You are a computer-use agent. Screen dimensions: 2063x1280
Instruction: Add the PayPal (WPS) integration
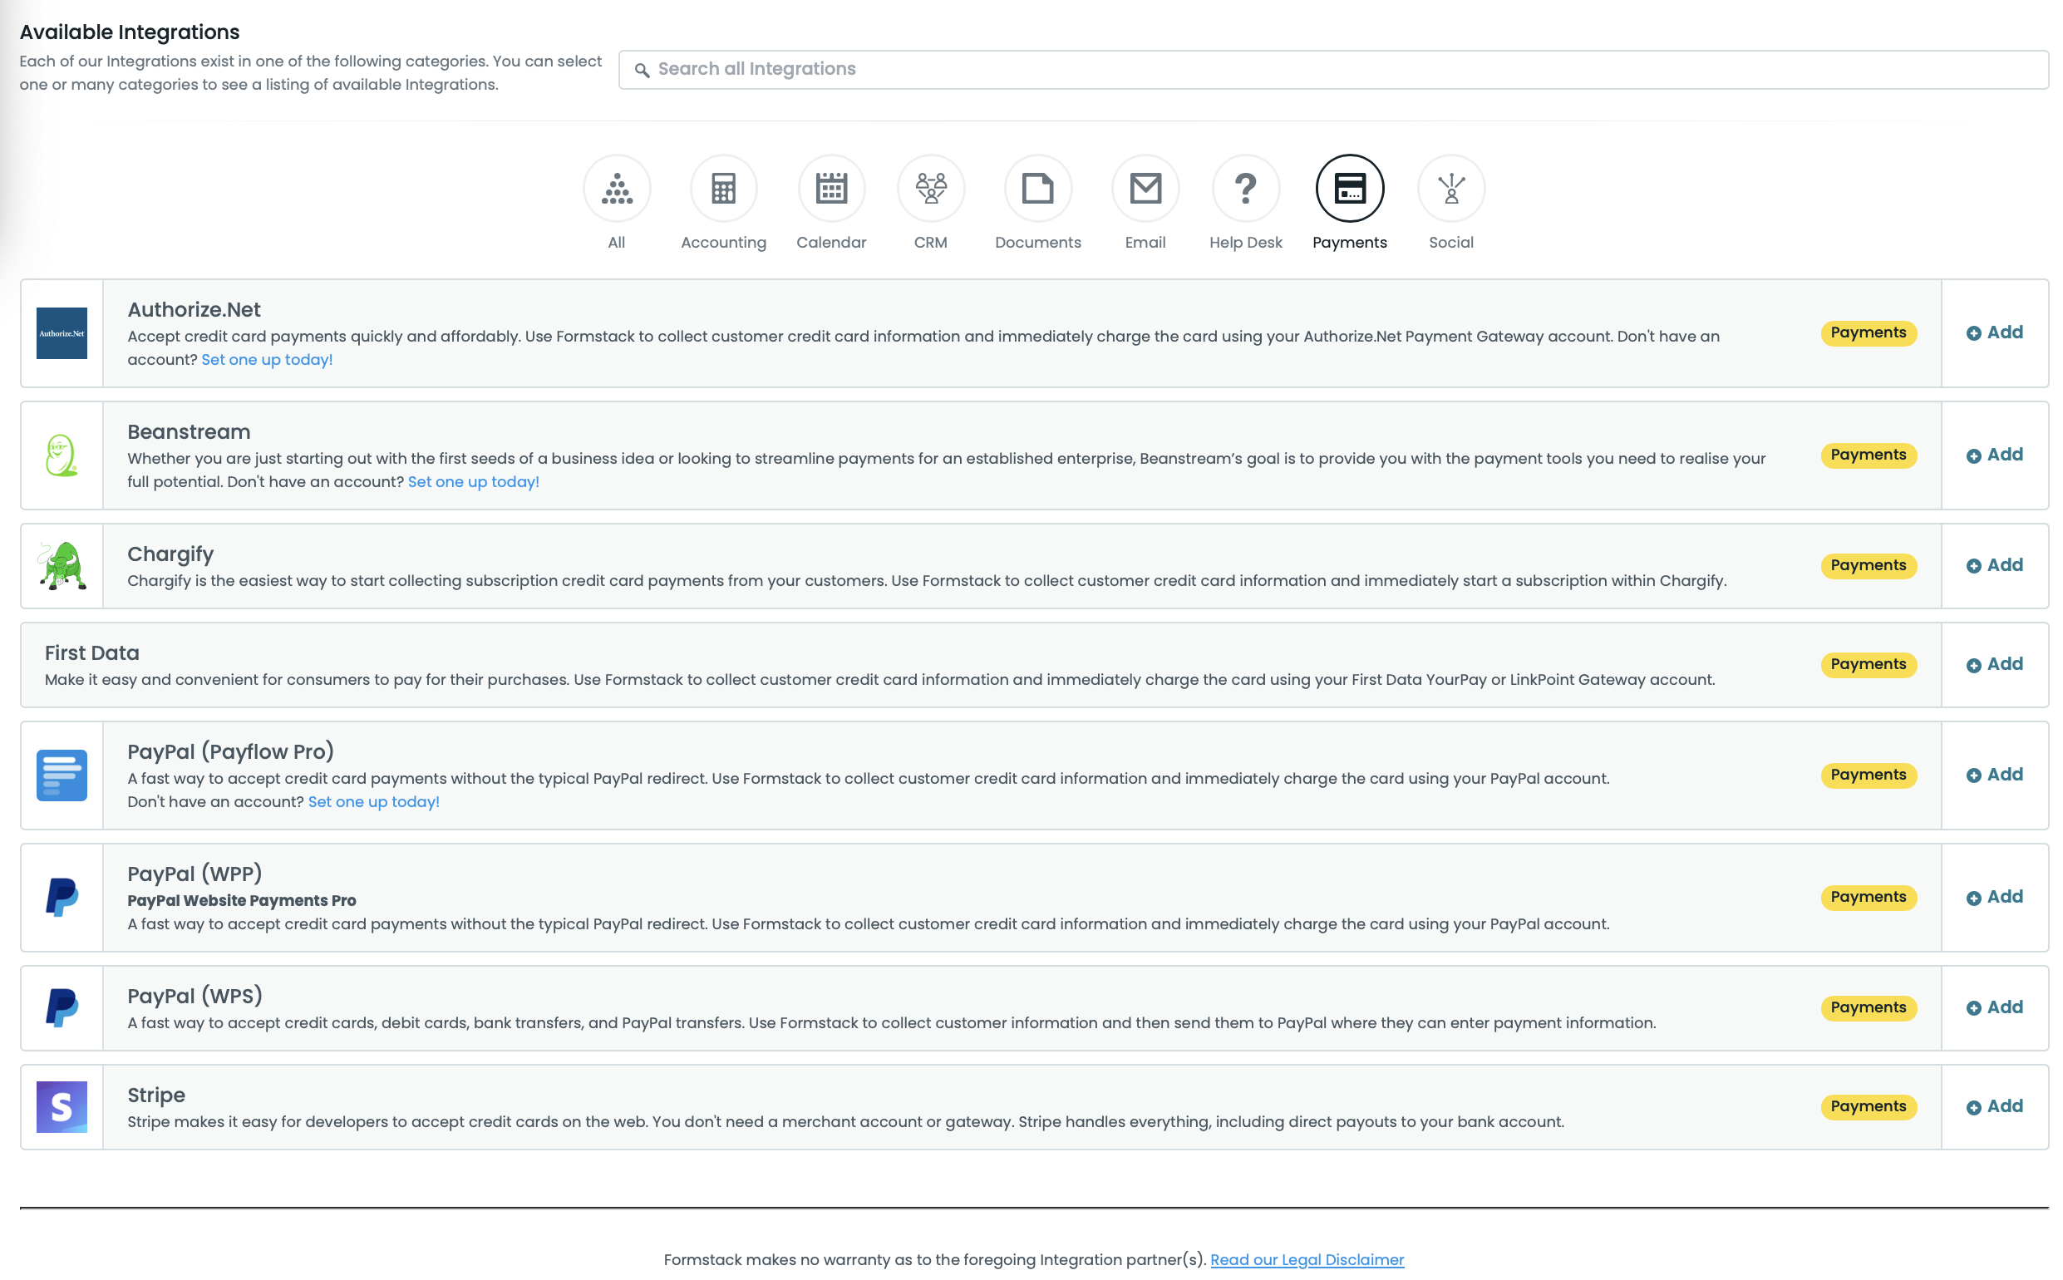(x=1993, y=1007)
